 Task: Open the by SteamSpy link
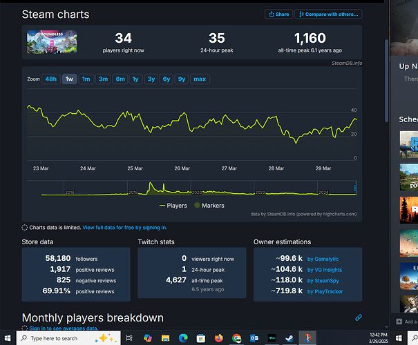tap(323, 281)
